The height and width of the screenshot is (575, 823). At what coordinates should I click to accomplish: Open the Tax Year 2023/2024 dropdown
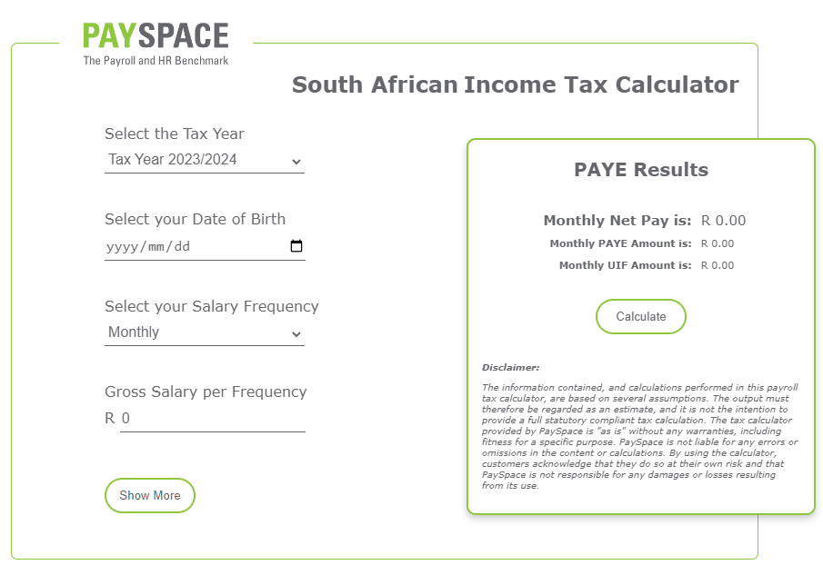click(x=205, y=160)
